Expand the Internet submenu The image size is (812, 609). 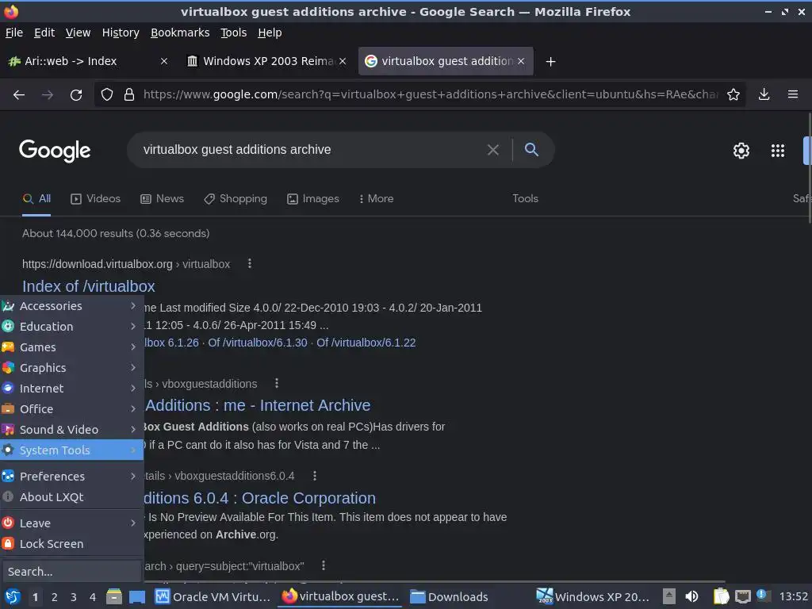click(x=71, y=389)
